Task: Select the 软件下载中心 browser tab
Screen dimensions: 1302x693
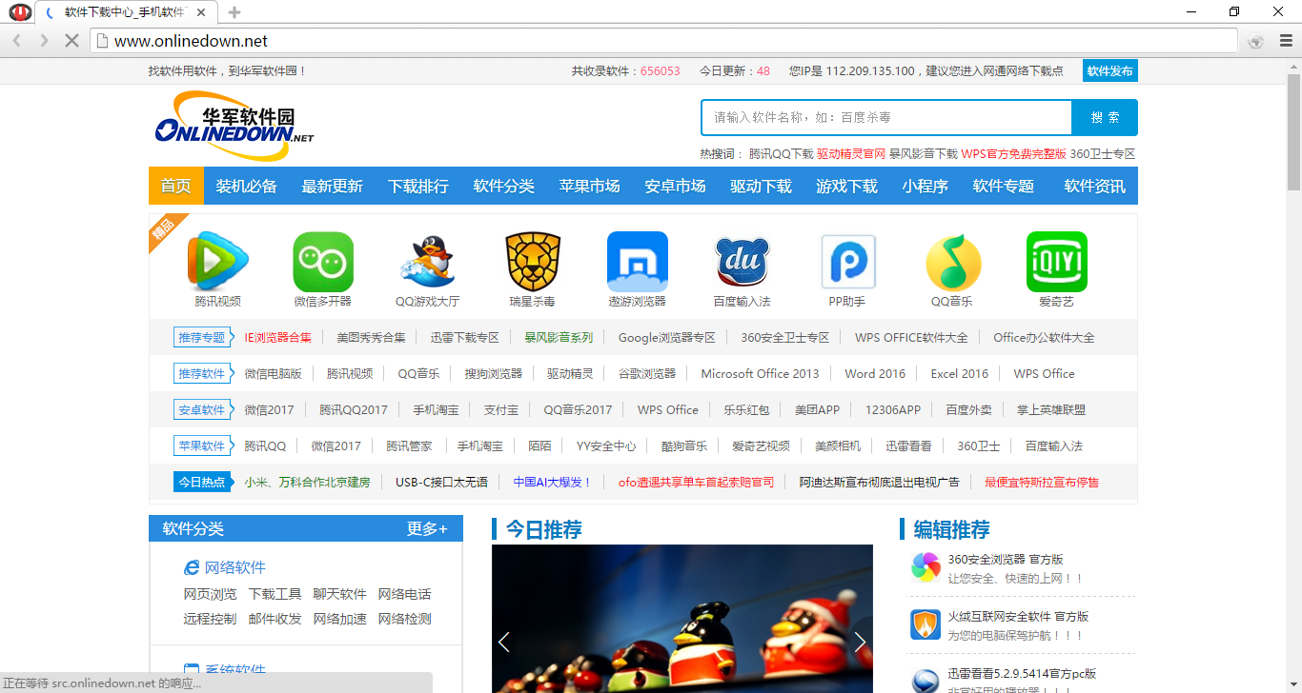Action: pyautogui.click(x=125, y=12)
